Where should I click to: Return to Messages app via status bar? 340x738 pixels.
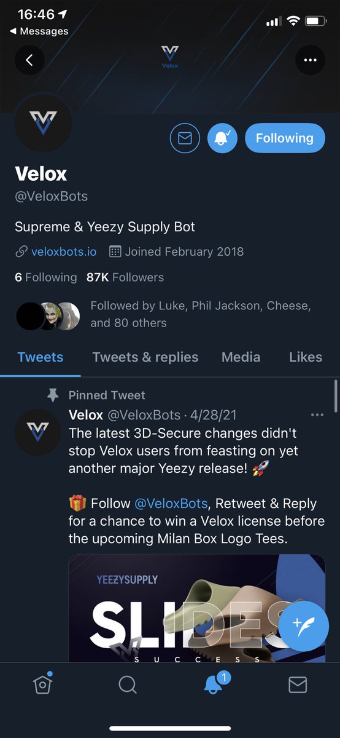tap(39, 31)
